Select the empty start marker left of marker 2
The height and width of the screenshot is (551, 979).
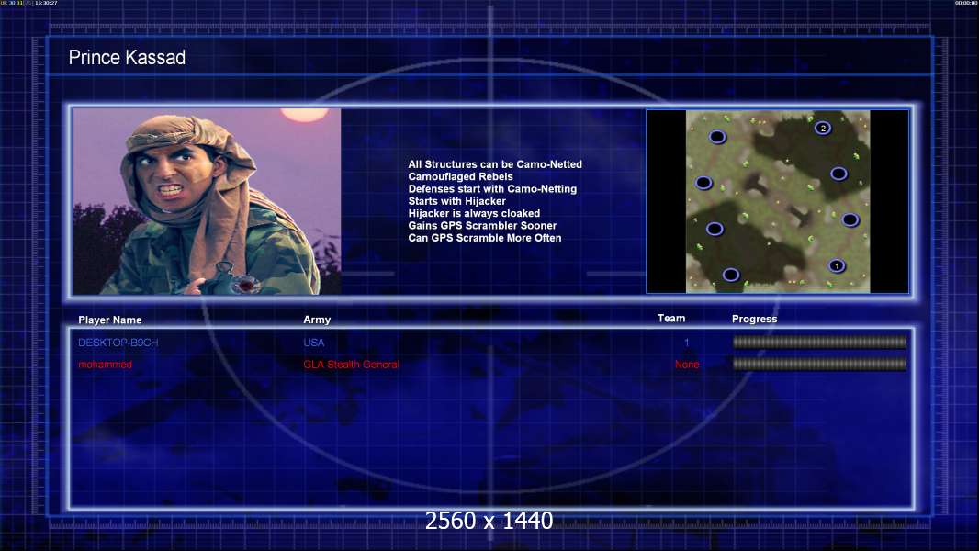pos(717,136)
